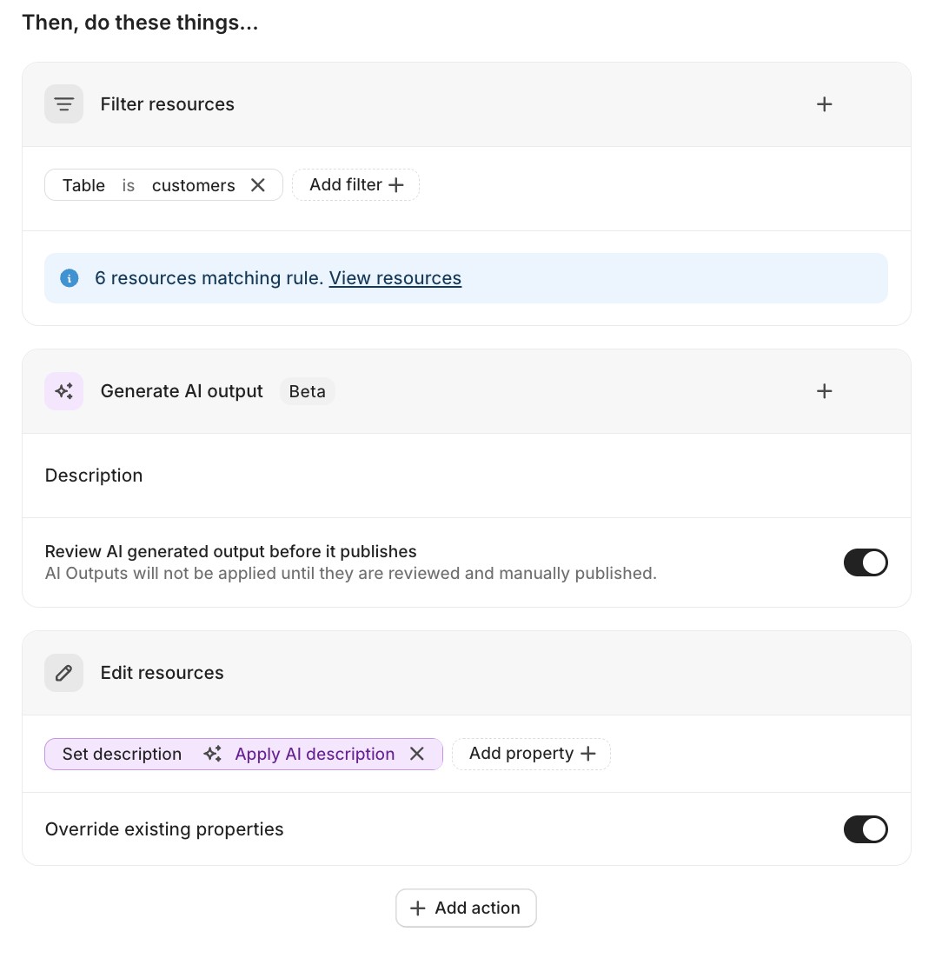
Task: Remove the Table is customers filter
Action: 258,185
